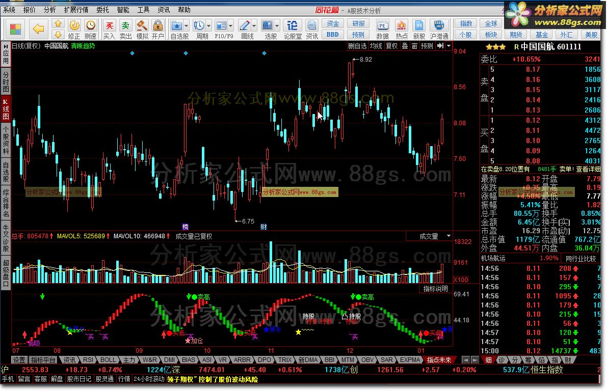Viewport: 607px width, 391px height.
Task: Open chart header options dropdown arrow
Action: pyautogui.click(x=448, y=46)
